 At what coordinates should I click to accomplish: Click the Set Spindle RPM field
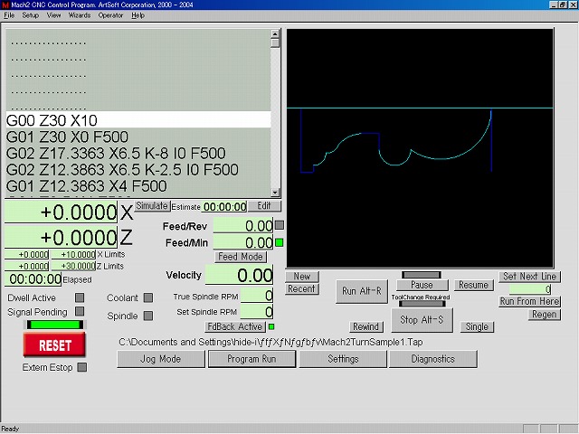[x=257, y=311]
